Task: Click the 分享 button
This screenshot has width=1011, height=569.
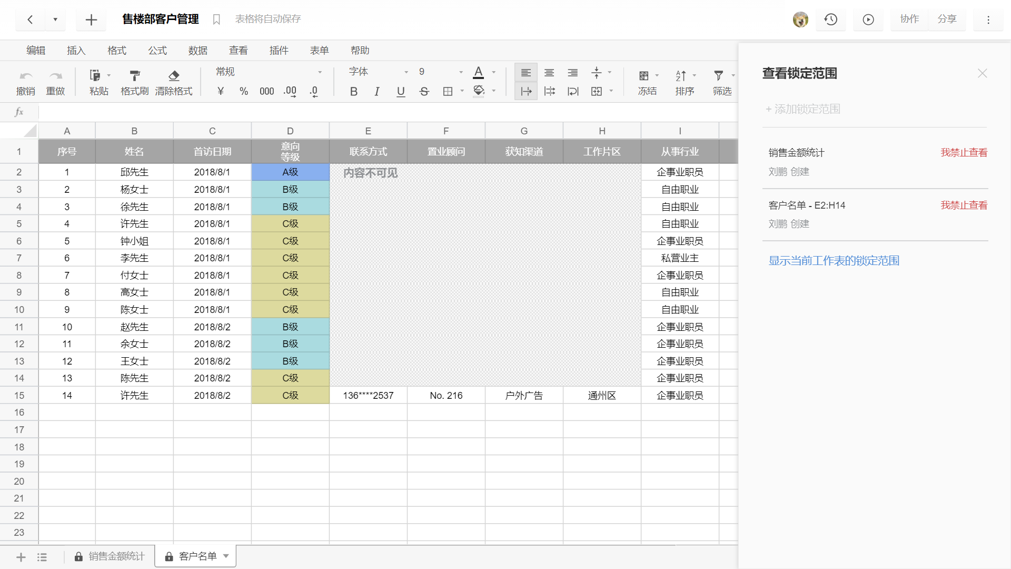Action: pos(946,19)
